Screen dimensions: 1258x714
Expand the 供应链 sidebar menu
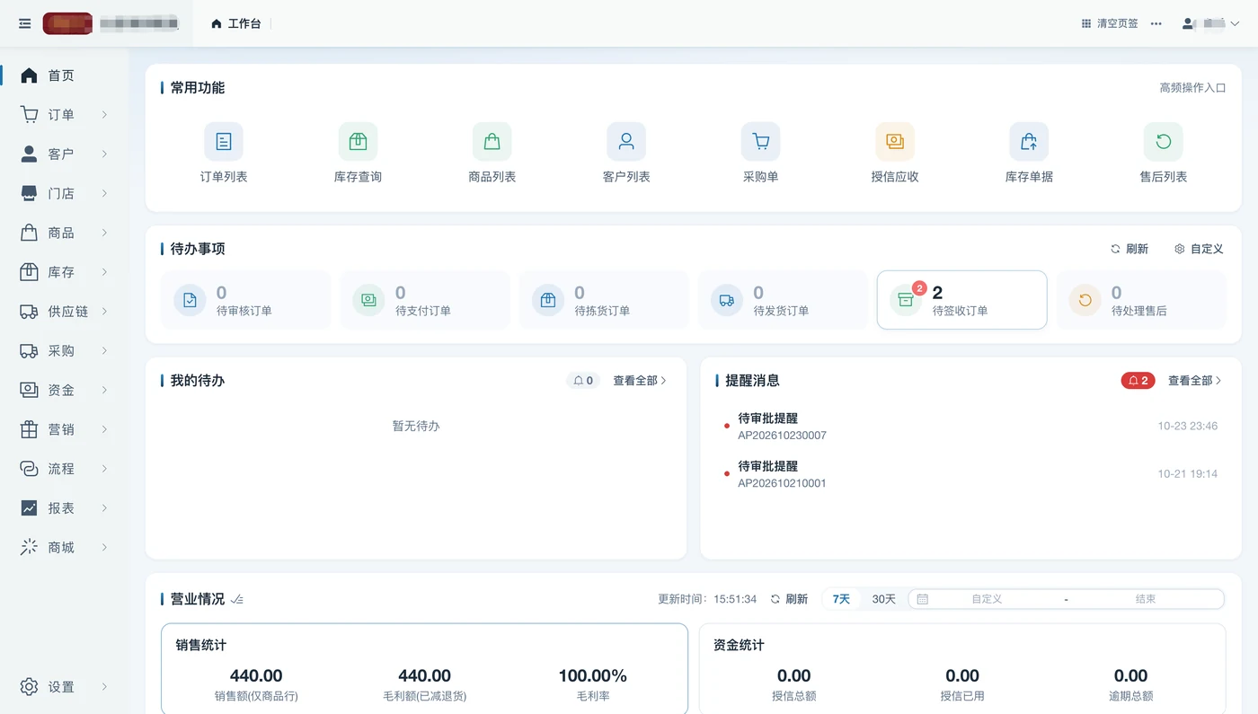pos(65,312)
